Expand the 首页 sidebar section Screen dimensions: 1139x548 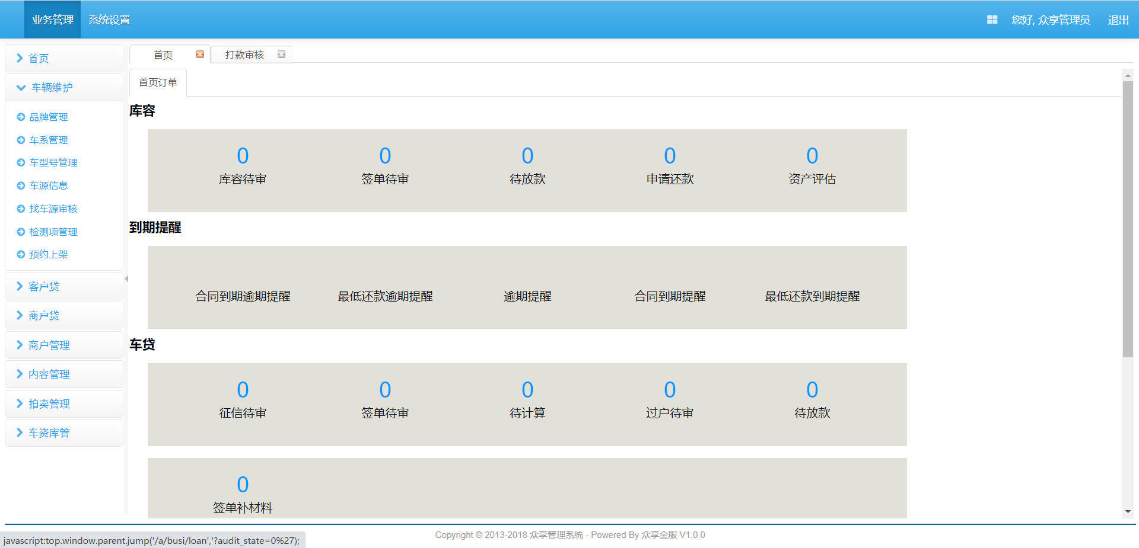coord(64,59)
